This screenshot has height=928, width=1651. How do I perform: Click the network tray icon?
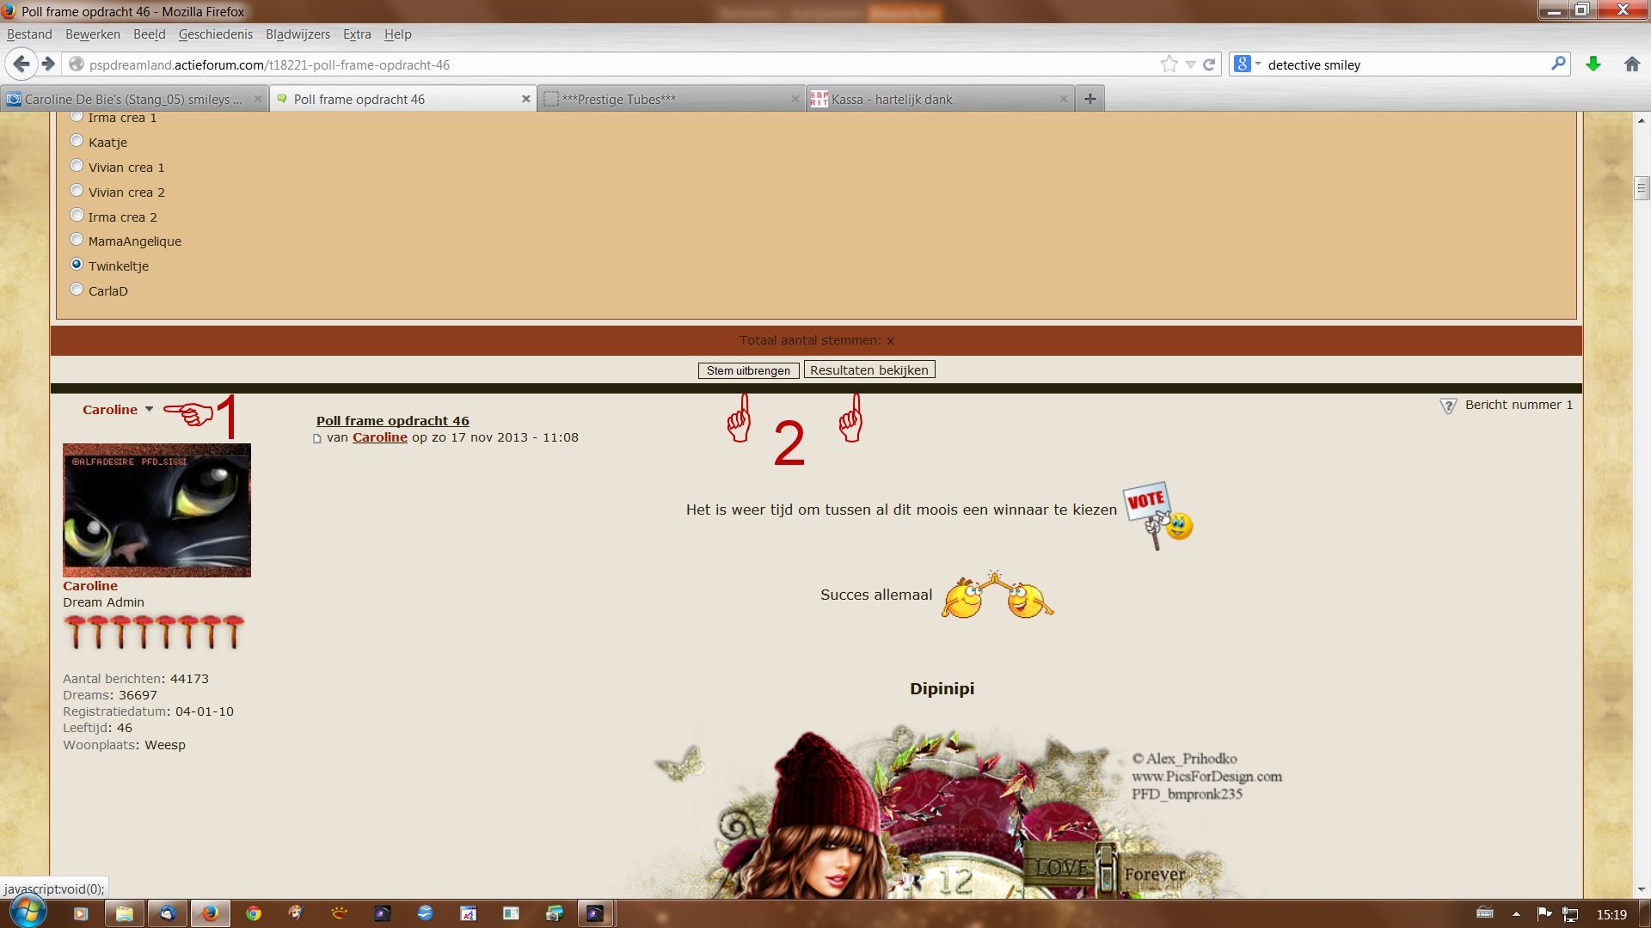point(1570,914)
